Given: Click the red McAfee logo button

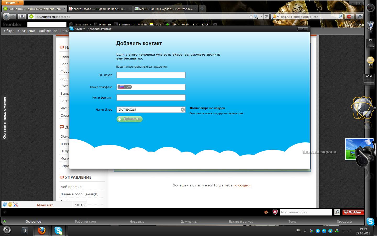Looking at the screenshot, I should point(353,212).
